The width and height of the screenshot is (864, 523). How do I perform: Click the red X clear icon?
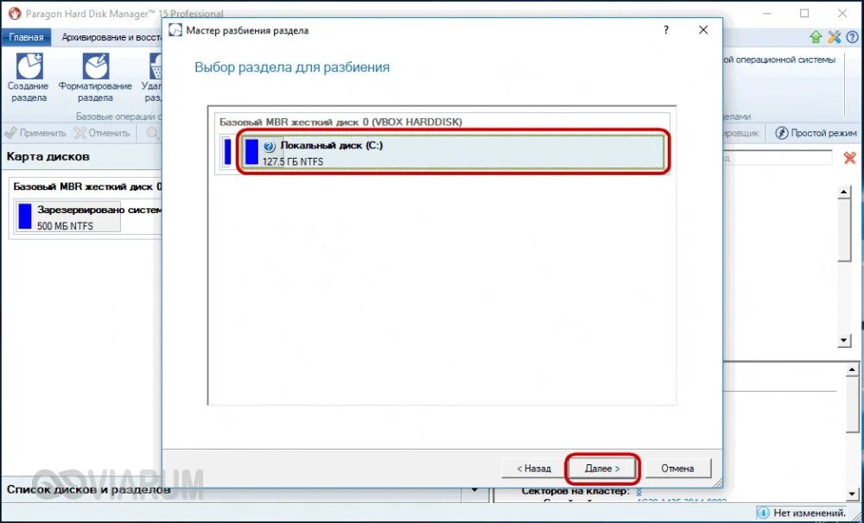[849, 157]
